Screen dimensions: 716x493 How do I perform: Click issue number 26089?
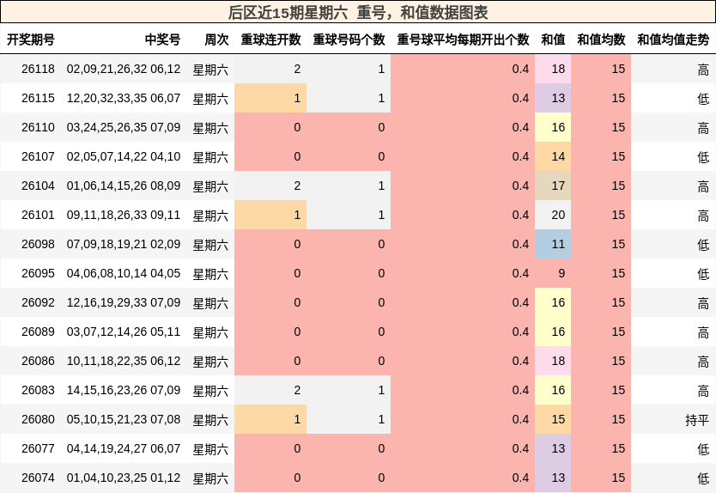click(38, 332)
